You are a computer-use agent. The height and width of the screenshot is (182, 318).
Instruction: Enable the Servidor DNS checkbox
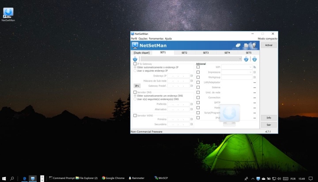[135, 92]
